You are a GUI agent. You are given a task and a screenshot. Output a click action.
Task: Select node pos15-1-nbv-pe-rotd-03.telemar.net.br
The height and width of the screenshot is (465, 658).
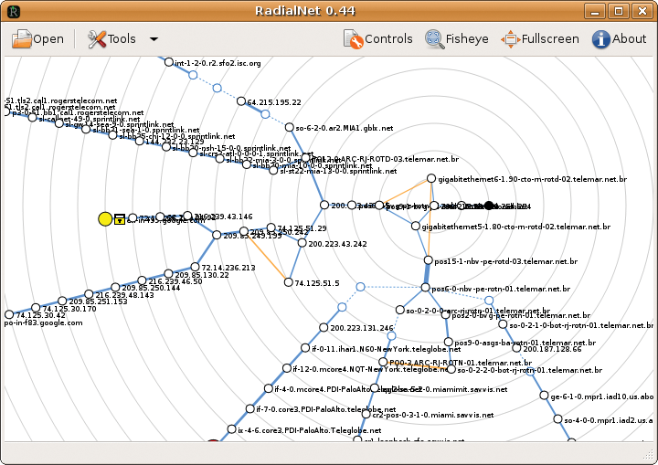point(428,260)
